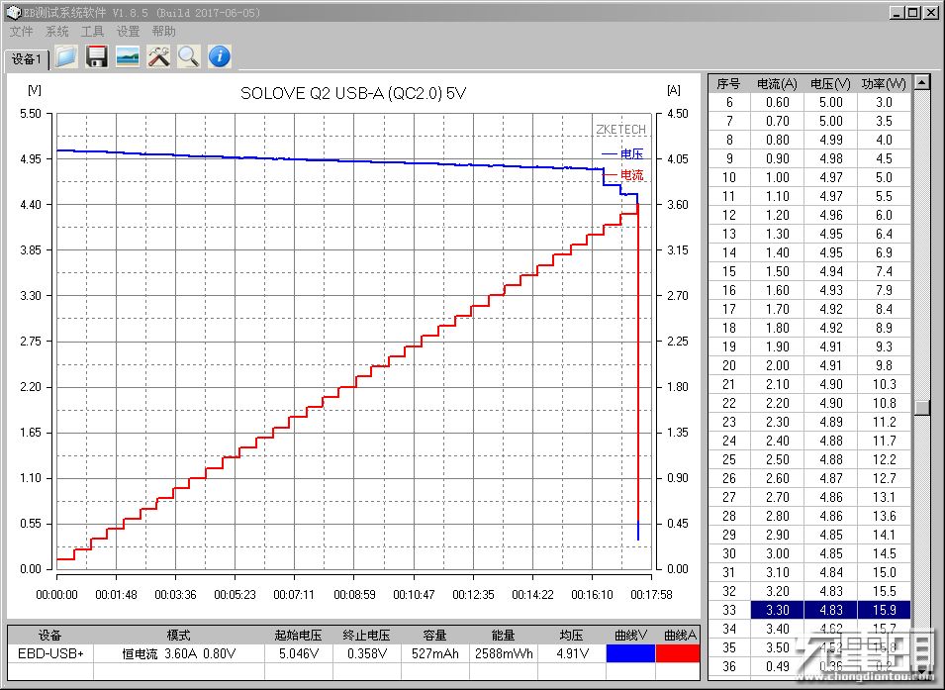Click the 电压(V) column header

pyautogui.click(x=830, y=84)
